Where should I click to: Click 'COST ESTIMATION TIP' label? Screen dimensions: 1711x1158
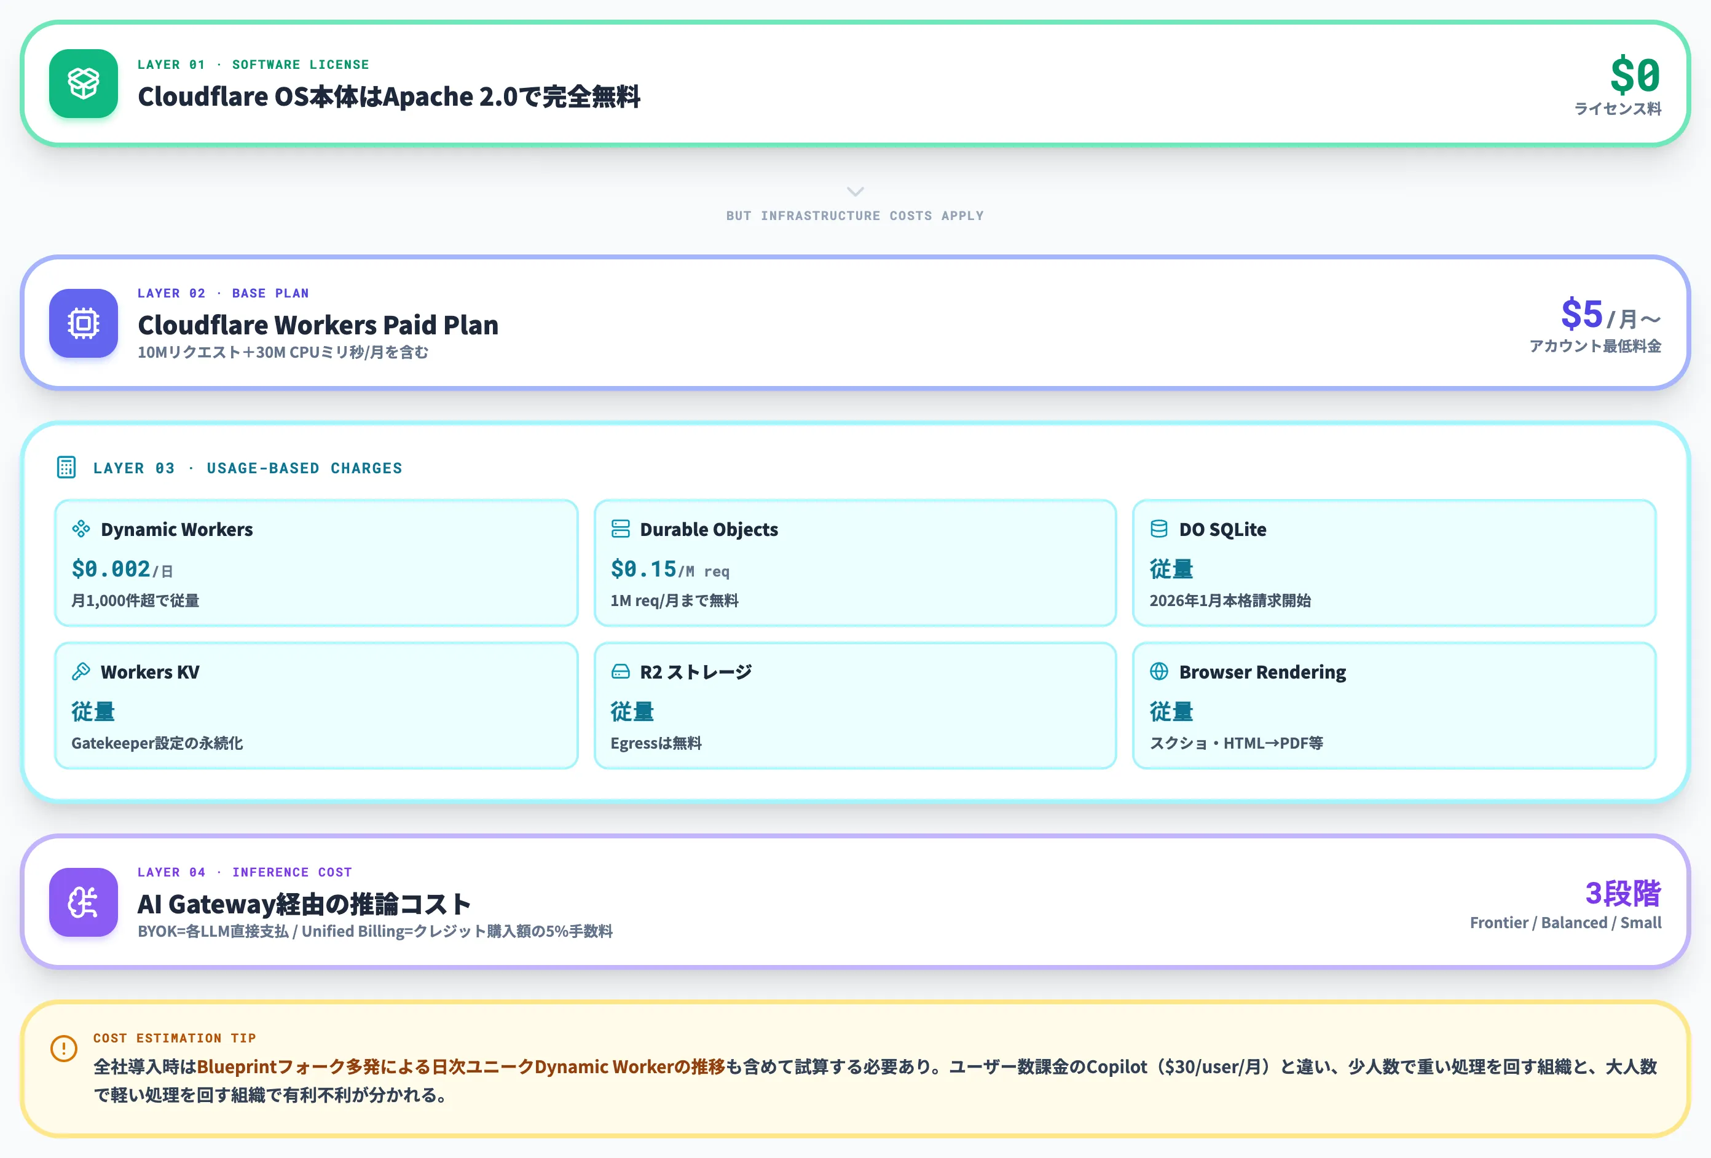click(x=175, y=1038)
